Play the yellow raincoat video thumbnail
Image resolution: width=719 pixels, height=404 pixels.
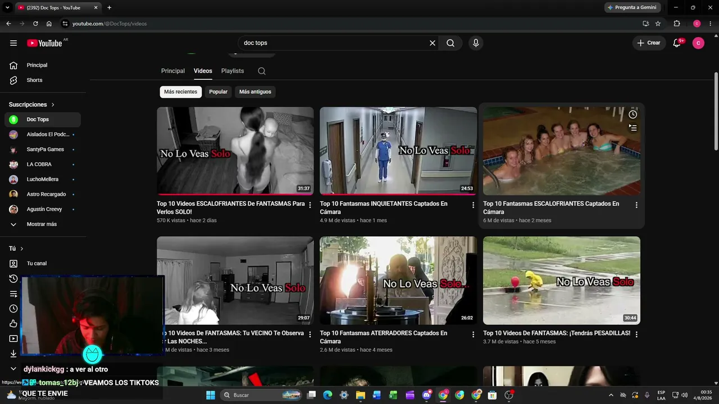click(562, 281)
